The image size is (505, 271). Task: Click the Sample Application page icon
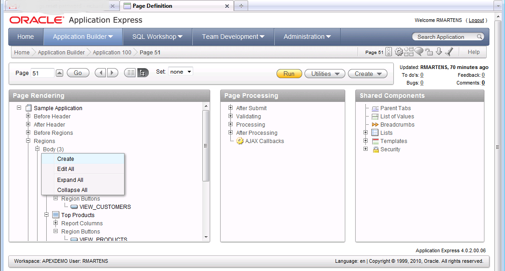[x=29, y=108]
